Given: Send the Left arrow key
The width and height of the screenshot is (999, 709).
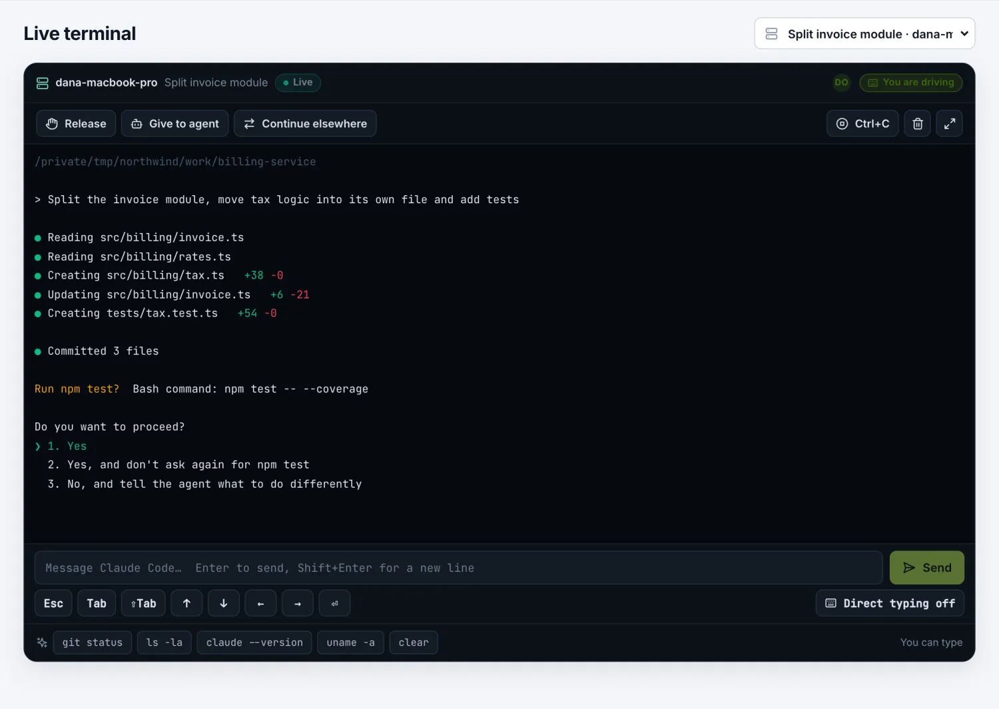Looking at the screenshot, I should click(260, 603).
